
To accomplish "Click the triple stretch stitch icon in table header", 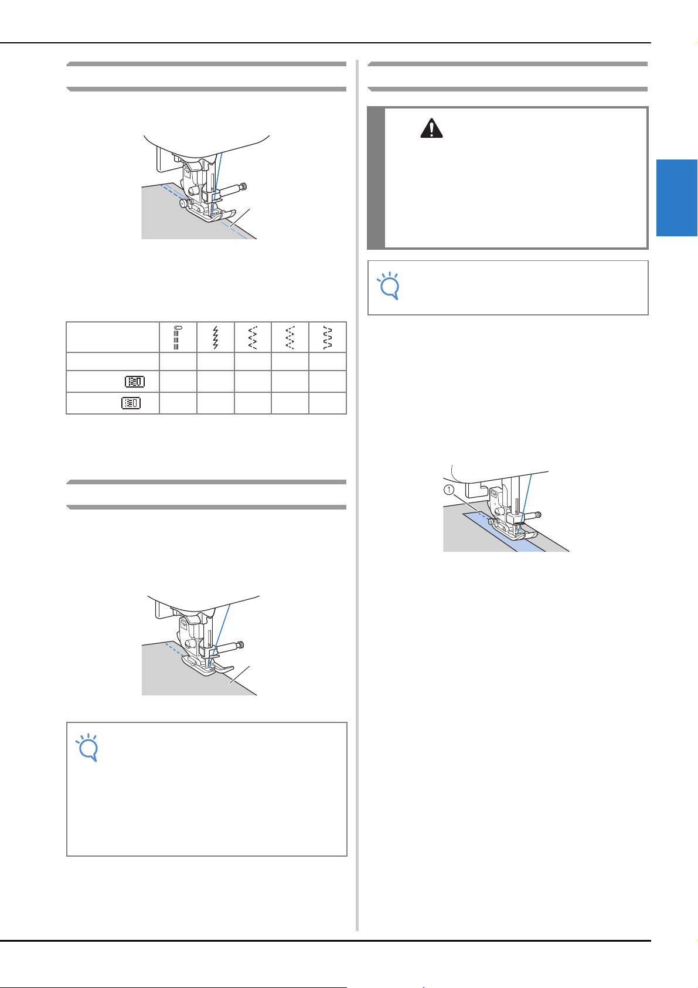I will point(178,337).
